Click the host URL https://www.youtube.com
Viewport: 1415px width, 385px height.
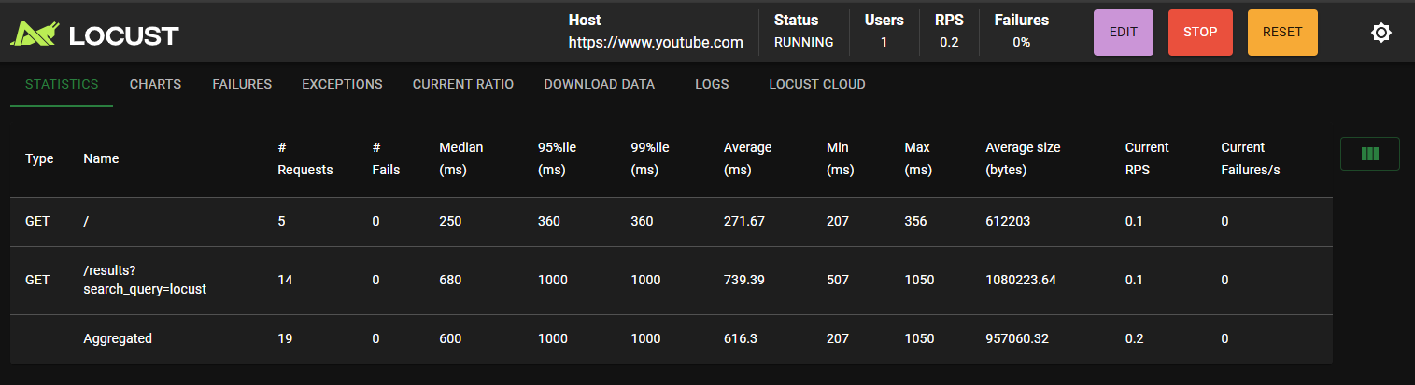[x=656, y=42]
